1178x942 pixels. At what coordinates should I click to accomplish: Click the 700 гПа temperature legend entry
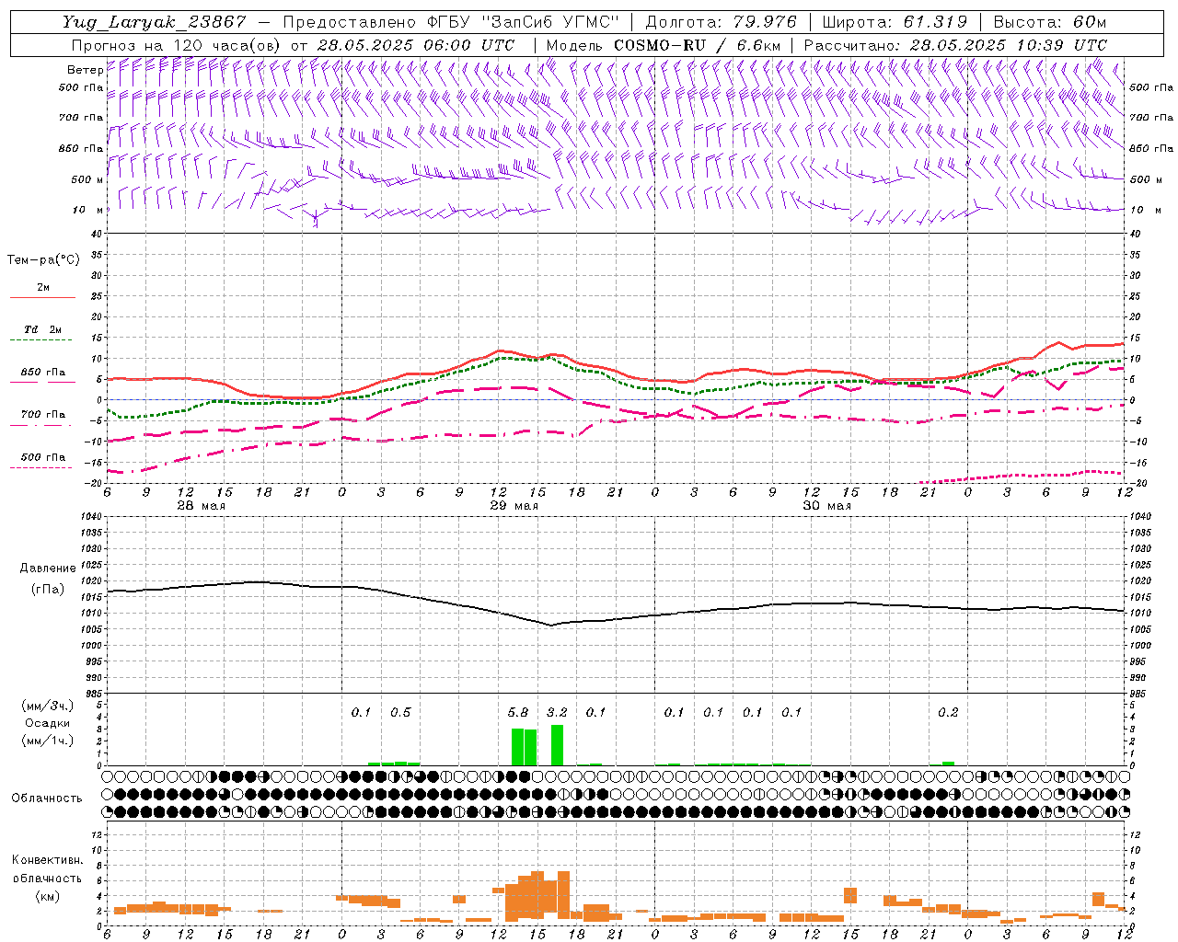[43, 415]
